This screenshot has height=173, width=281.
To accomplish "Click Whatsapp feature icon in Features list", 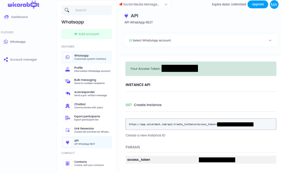I will click(68, 57).
